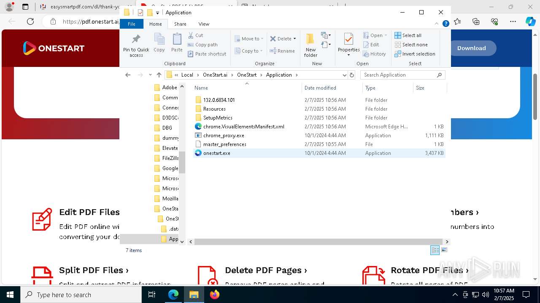Image resolution: width=540 pixels, height=303 pixels.
Task: Select Google folder in navigation tree
Action: click(x=166, y=168)
